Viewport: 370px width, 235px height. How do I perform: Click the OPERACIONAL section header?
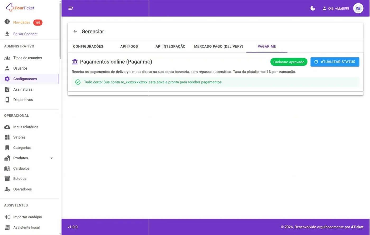pyautogui.click(x=16, y=116)
